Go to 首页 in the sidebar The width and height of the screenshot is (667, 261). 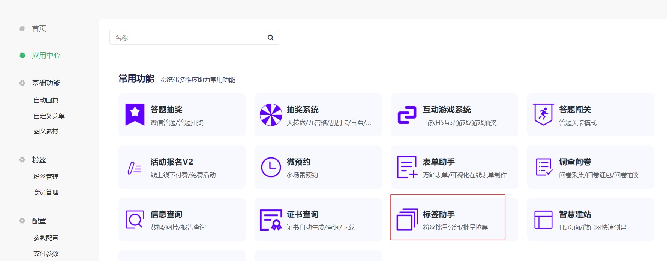(39, 28)
